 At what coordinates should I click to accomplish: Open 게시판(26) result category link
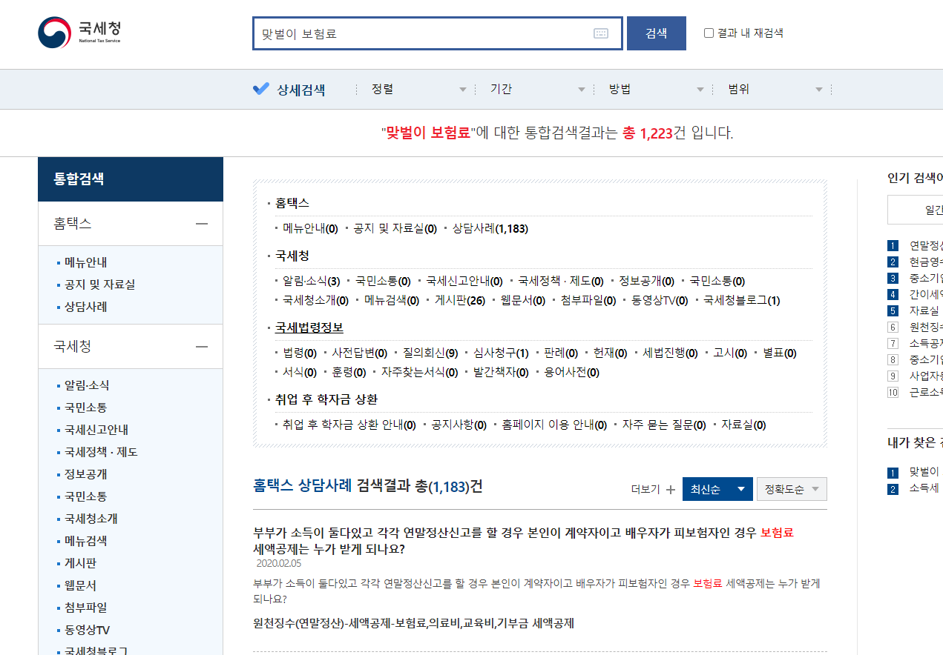[459, 301]
